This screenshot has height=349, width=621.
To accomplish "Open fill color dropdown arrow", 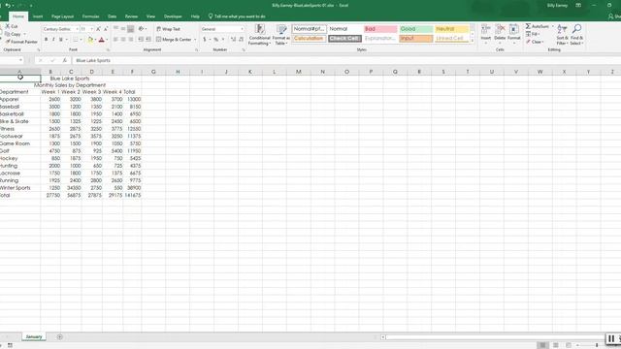I will pos(95,40).
